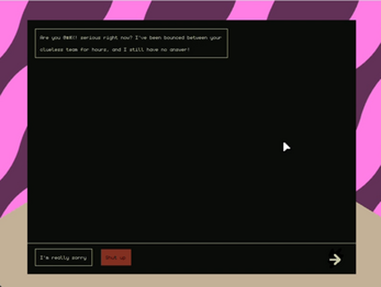
Task: Choose the "I'm really sorry" reply
Action: [x=63, y=258]
